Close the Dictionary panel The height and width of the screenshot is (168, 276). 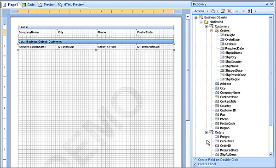[x=271, y=4]
